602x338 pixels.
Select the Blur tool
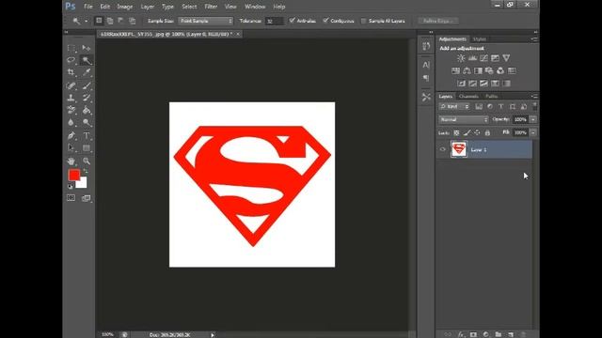(x=71, y=123)
